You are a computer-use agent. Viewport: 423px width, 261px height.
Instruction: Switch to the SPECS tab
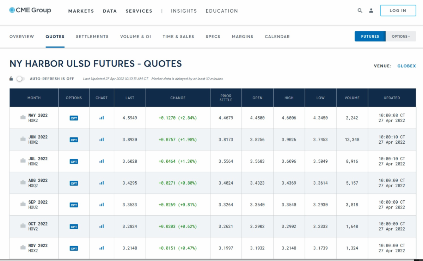pyautogui.click(x=213, y=37)
